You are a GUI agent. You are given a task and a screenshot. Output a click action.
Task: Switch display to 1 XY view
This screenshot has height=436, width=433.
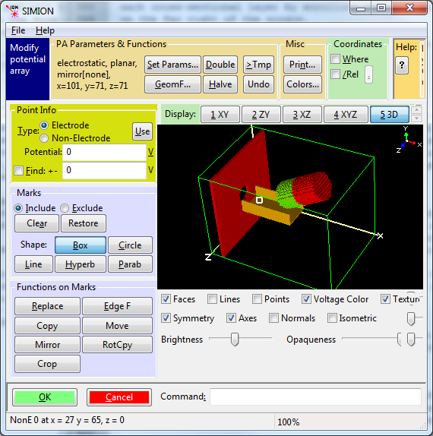(x=220, y=114)
